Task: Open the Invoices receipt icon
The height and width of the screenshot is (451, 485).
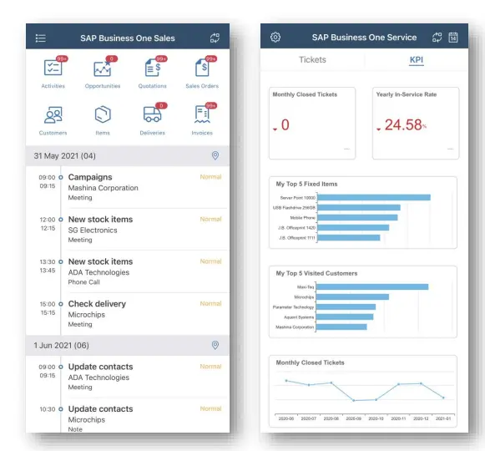Action: [202, 114]
